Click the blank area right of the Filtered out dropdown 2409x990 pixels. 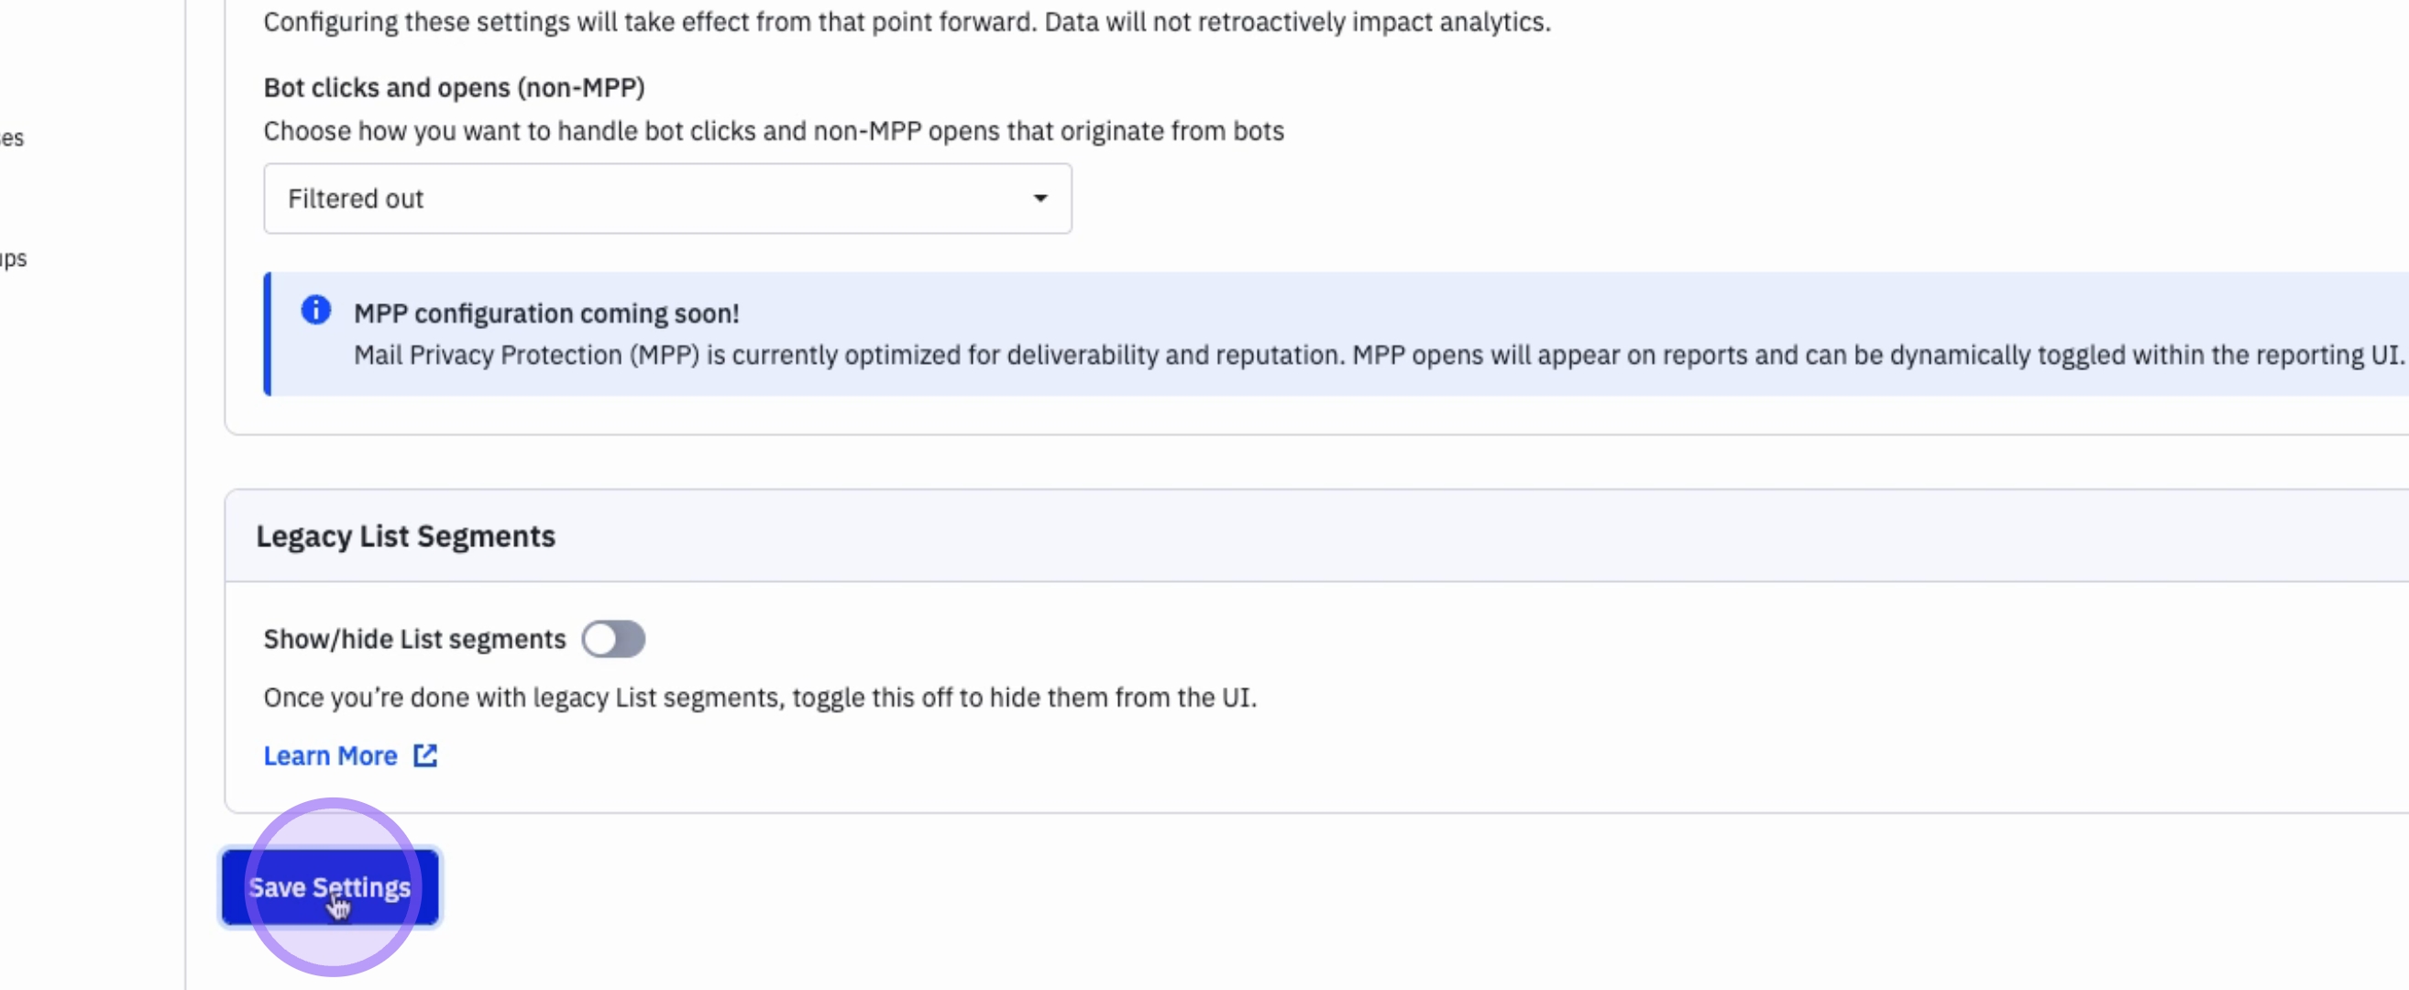pyautogui.click(x=1589, y=198)
